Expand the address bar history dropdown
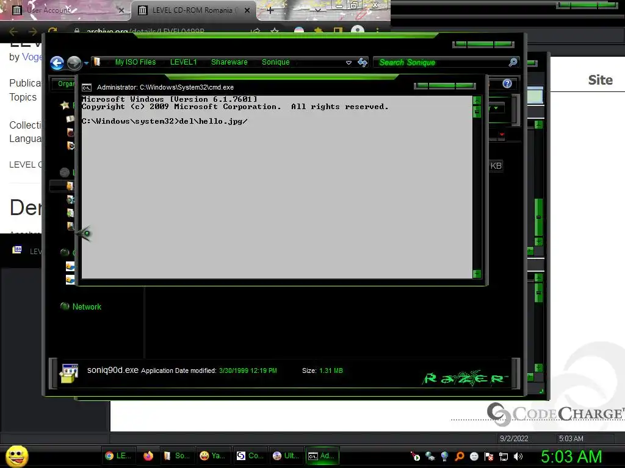 (x=349, y=63)
